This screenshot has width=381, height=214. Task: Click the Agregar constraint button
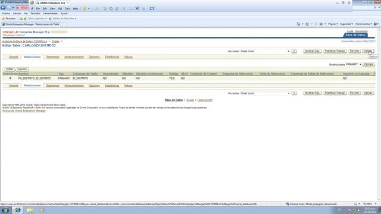(x=368, y=64)
